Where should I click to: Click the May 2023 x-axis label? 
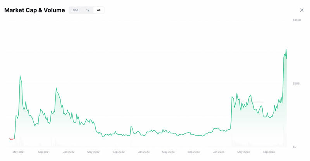tap(168, 152)
